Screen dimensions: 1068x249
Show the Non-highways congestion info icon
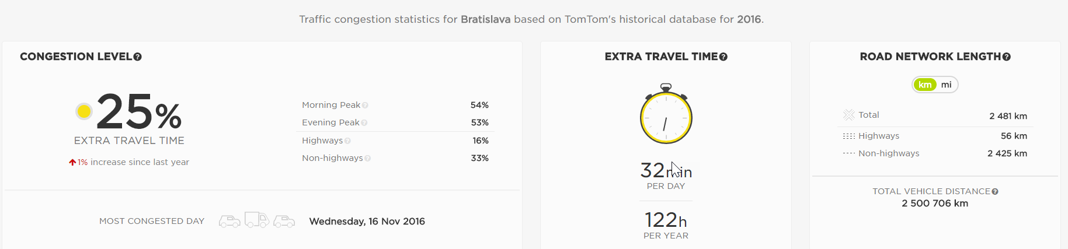coord(367,159)
